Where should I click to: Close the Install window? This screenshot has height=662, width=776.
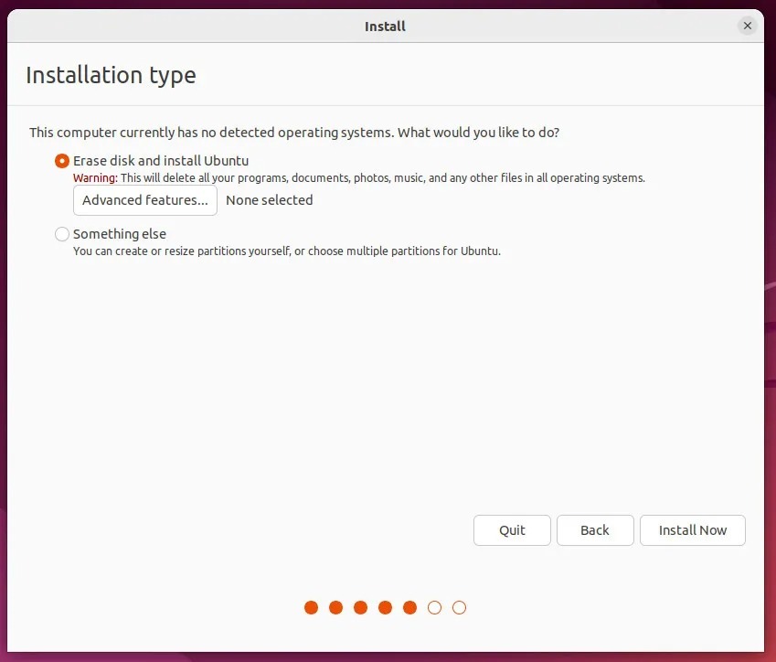click(x=748, y=27)
